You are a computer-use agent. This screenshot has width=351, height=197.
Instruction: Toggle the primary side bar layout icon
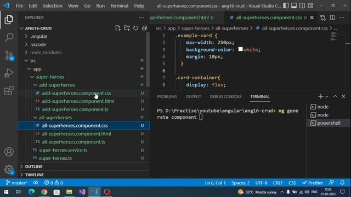286,5
